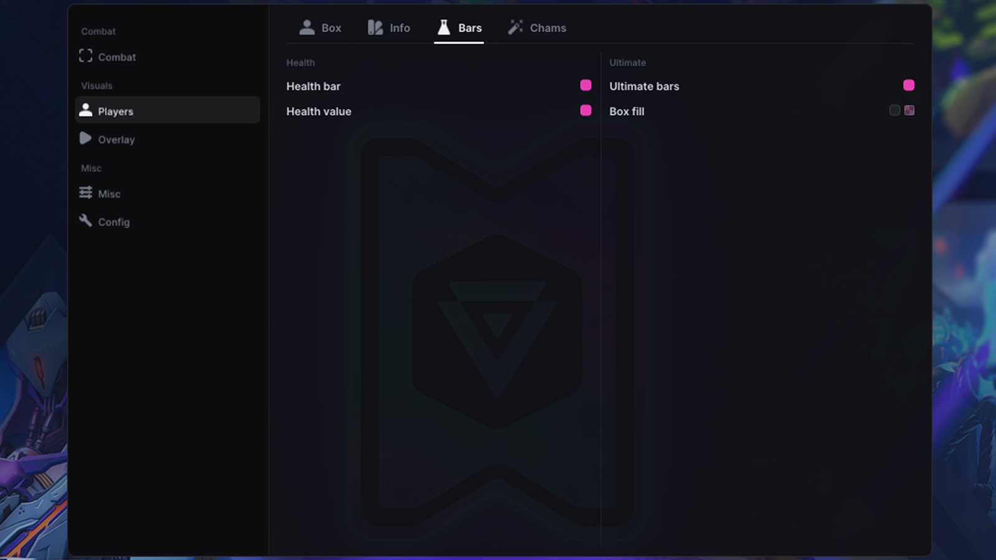The height and width of the screenshot is (560, 996).
Task: Disable the Health bar checkbox
Action: [x=586, y=85]
